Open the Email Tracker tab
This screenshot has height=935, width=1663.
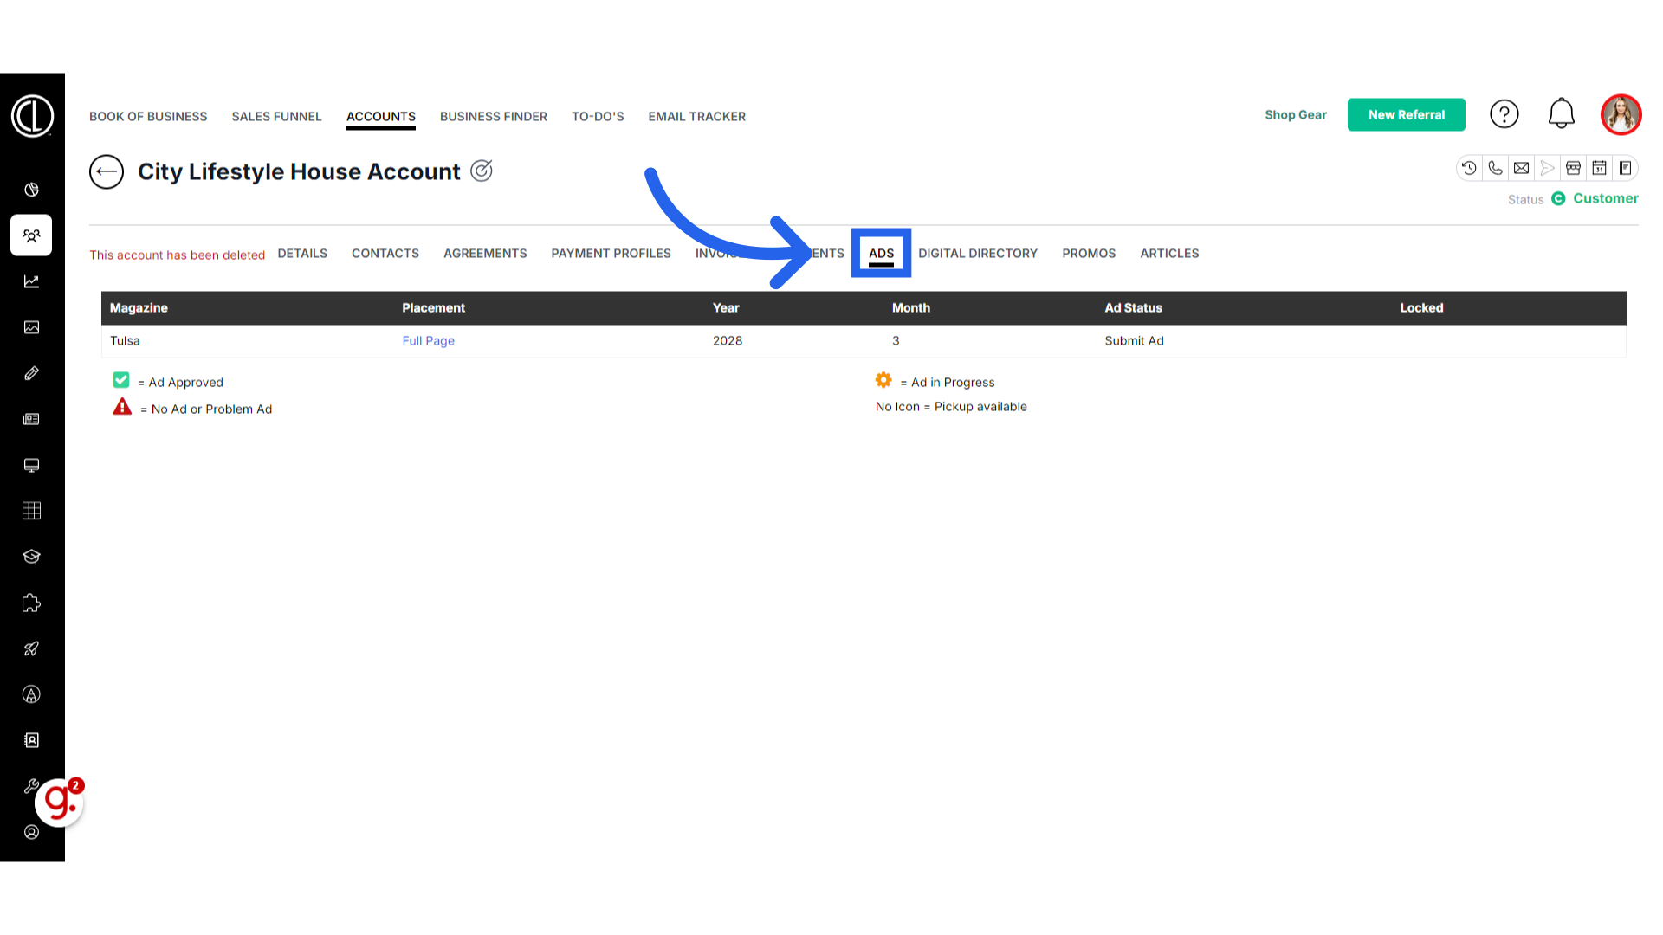(697, 116)
